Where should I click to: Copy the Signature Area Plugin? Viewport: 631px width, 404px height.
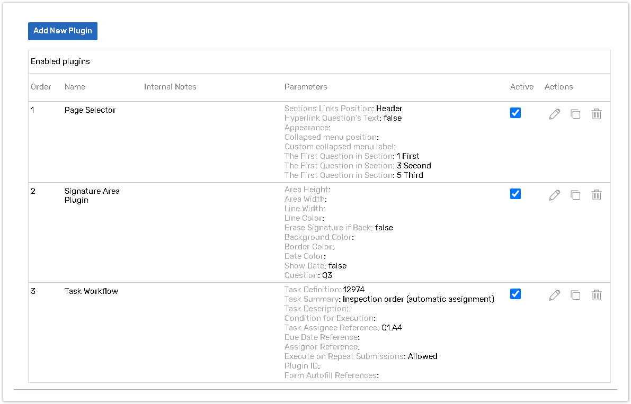coord(575,195)
